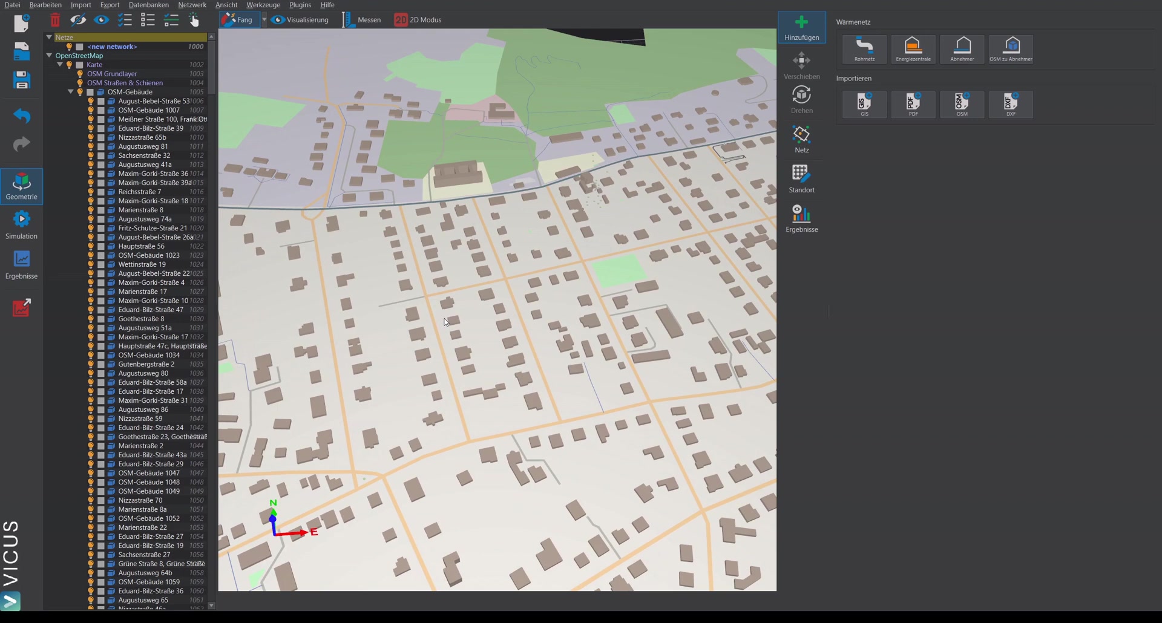The width and height of the screenshot is (1162, 623).
Task: Toggle lightbulb for OSM Straßen & Schienen
Action: [79, 83]
